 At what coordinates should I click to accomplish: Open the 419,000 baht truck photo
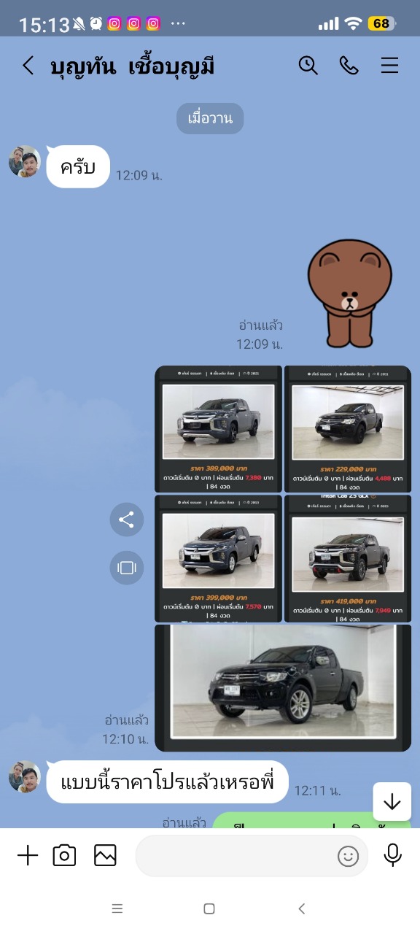click(348, 558)
